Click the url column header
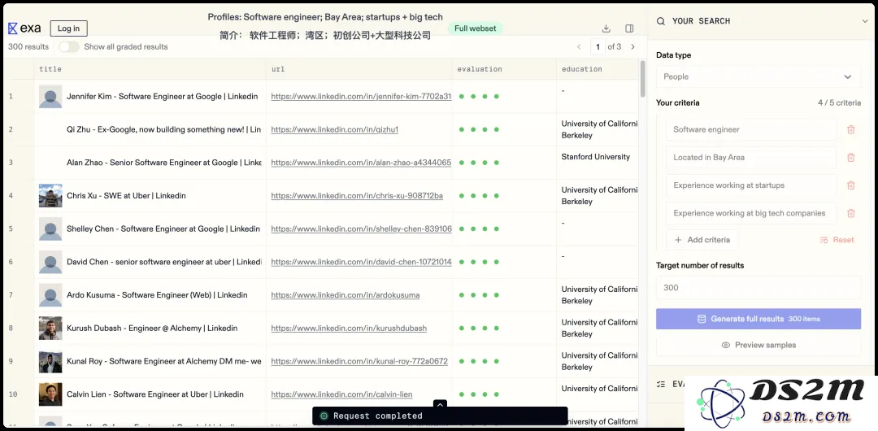Screen dimensions: 878x431 coord(359,69)
